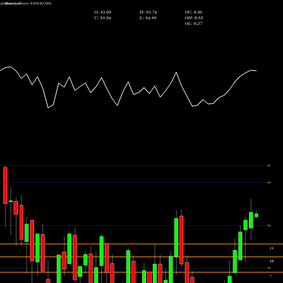Select the last small green candlestick
The height and width of the screenshot is (283, 283).
[256, 215]
